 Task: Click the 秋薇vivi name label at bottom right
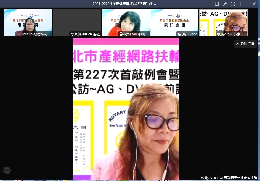tap(229, 178)
